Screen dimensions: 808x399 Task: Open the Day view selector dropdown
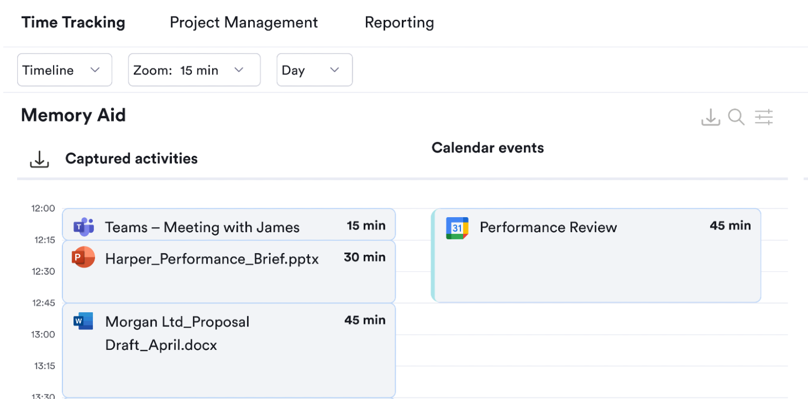314,70
